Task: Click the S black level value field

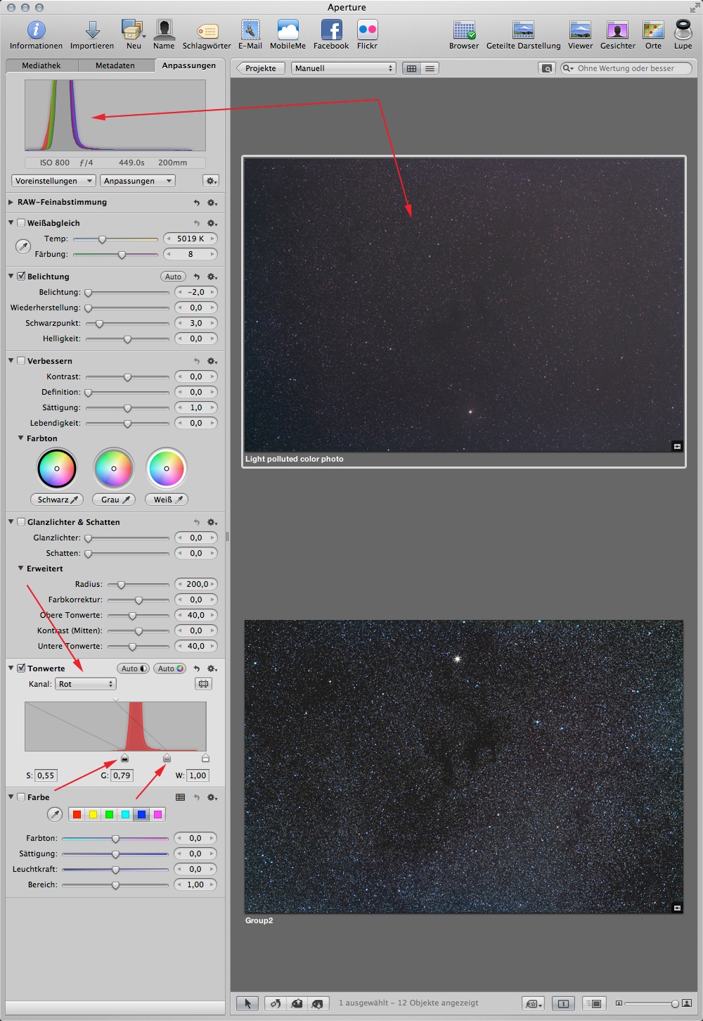Action: coord(46,775)
